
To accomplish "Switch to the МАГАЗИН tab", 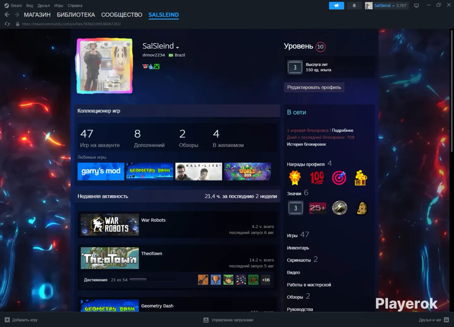I will point(37,15).
